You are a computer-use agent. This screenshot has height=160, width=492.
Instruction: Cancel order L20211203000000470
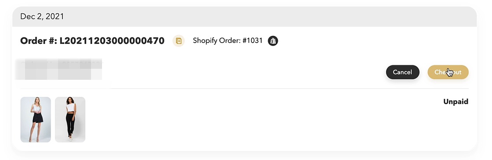click(403, 72)
